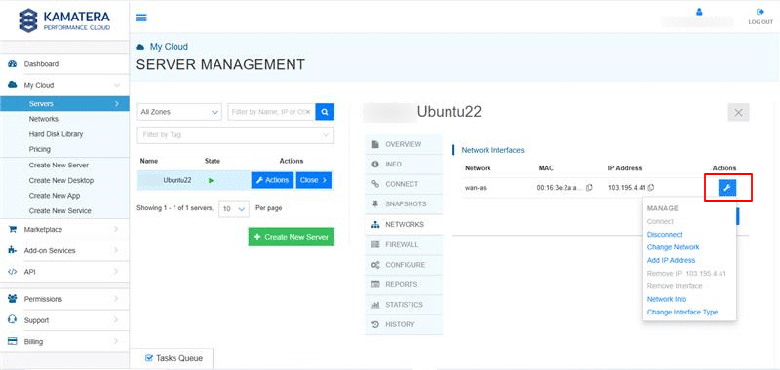
Task: Click the My Cloud breadcrumb cloud icon
Action: [x=140, y=47]
